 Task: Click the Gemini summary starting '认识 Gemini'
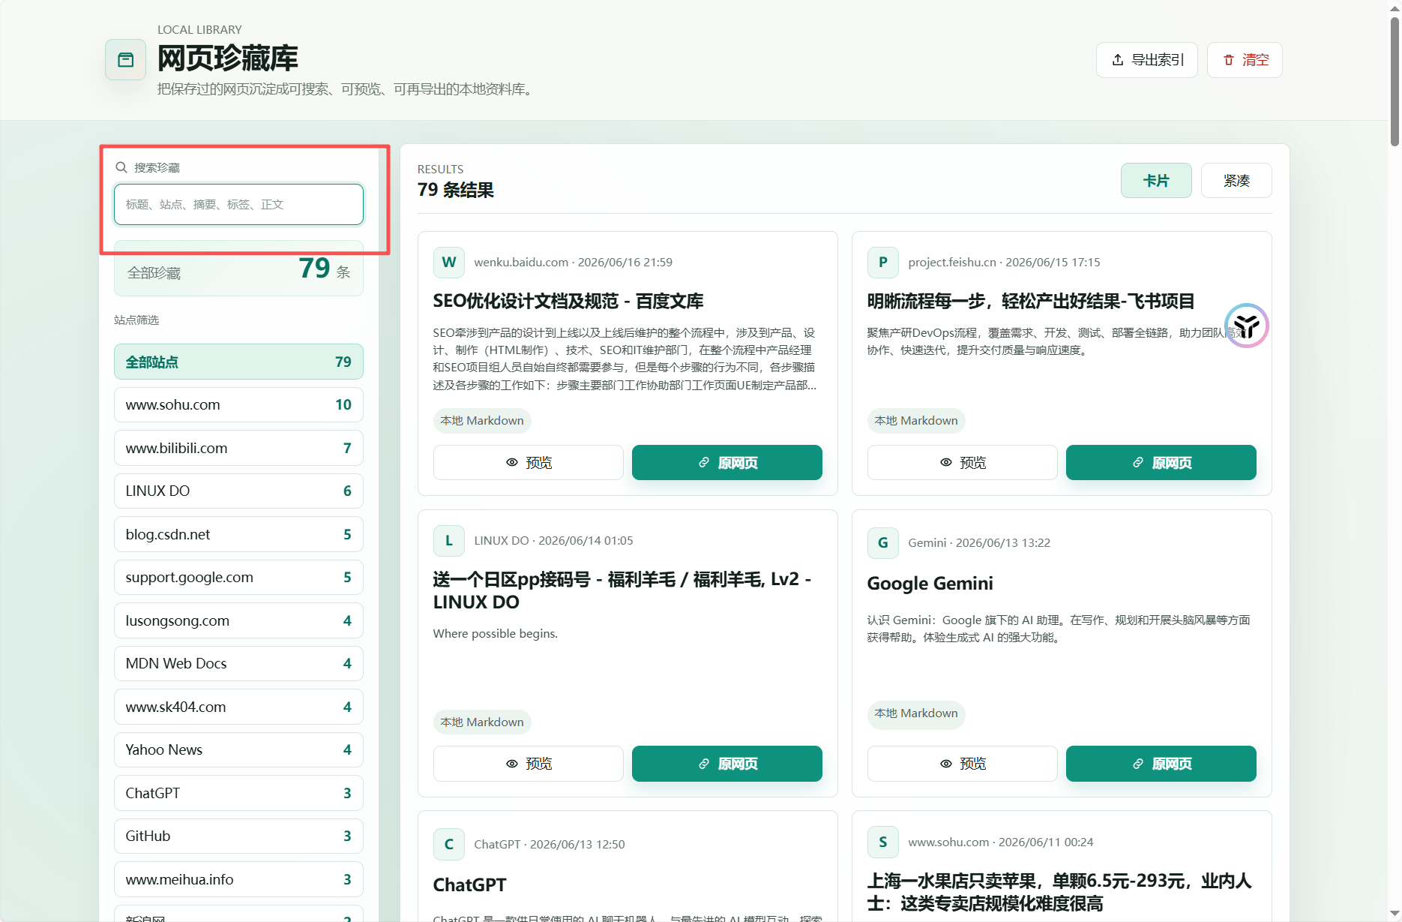click(x=1059, y=629)
